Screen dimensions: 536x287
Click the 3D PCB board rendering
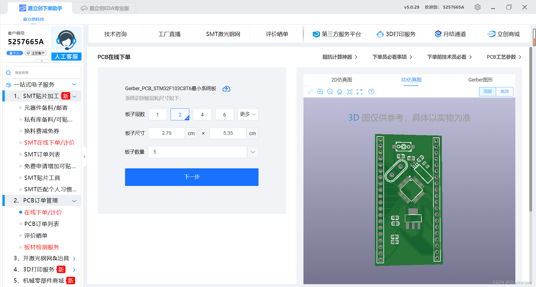point(409,200)
